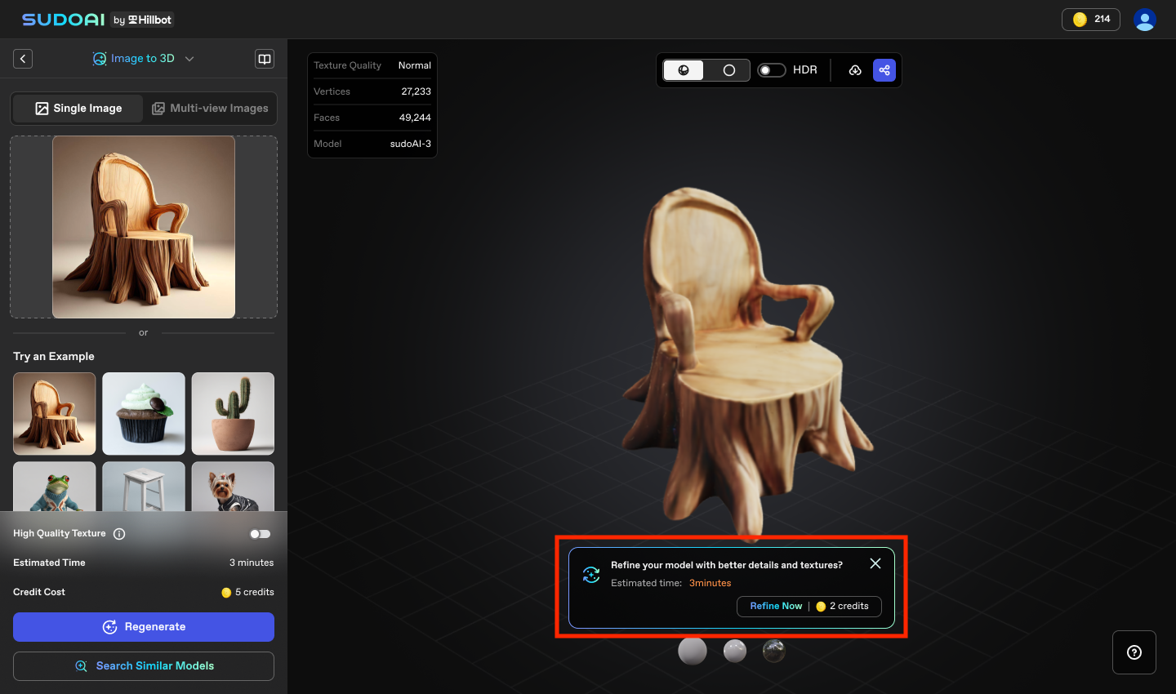Click the '3minutes' estimated time text in prompt
The height and width of the screenshot is (694, 1176).
710,583
